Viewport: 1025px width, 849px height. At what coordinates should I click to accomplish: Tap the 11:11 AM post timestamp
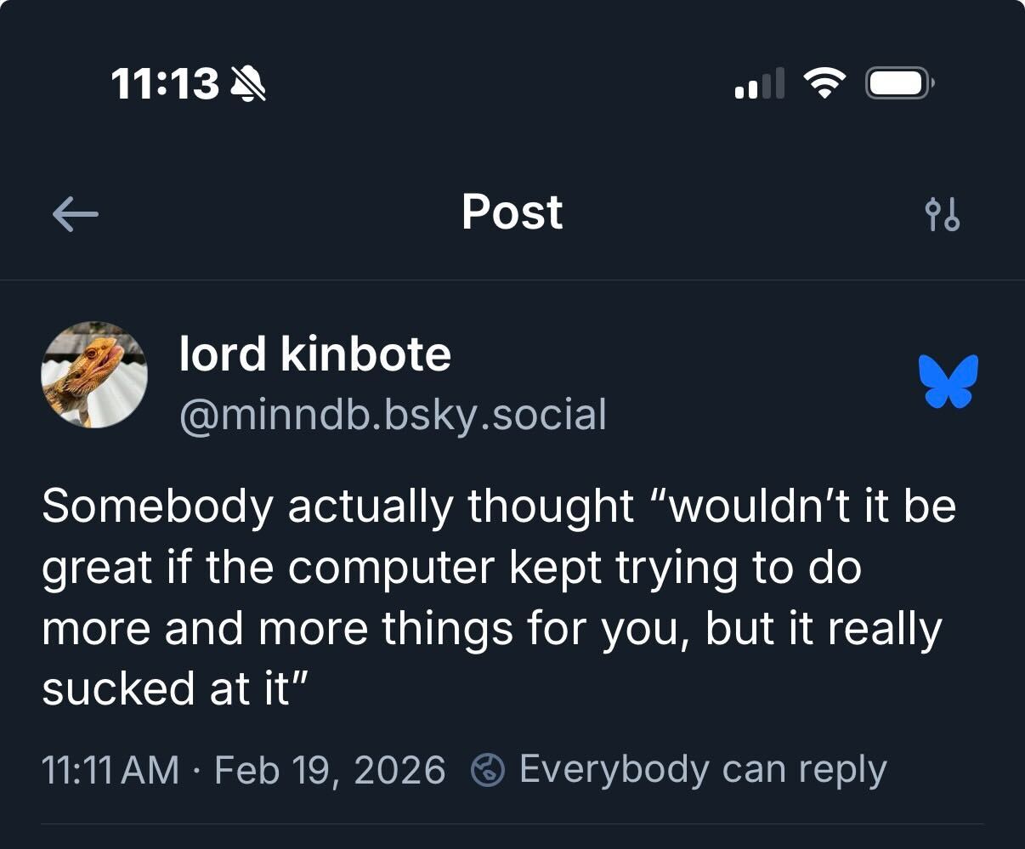coord(110,770)
